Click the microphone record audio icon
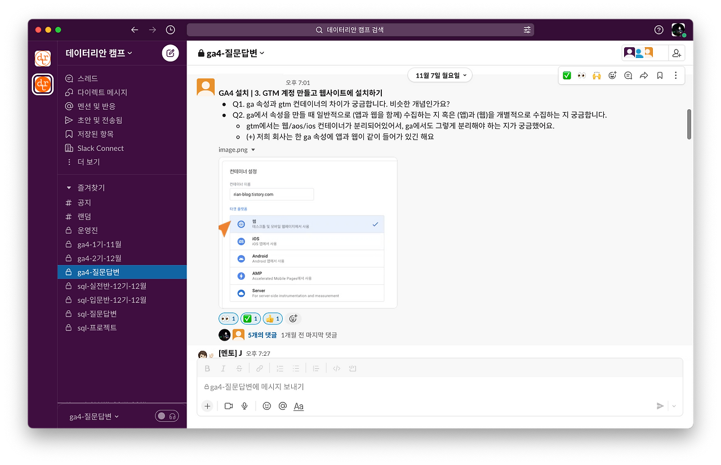Screen dimensions: 721x465 coord(244,406)
